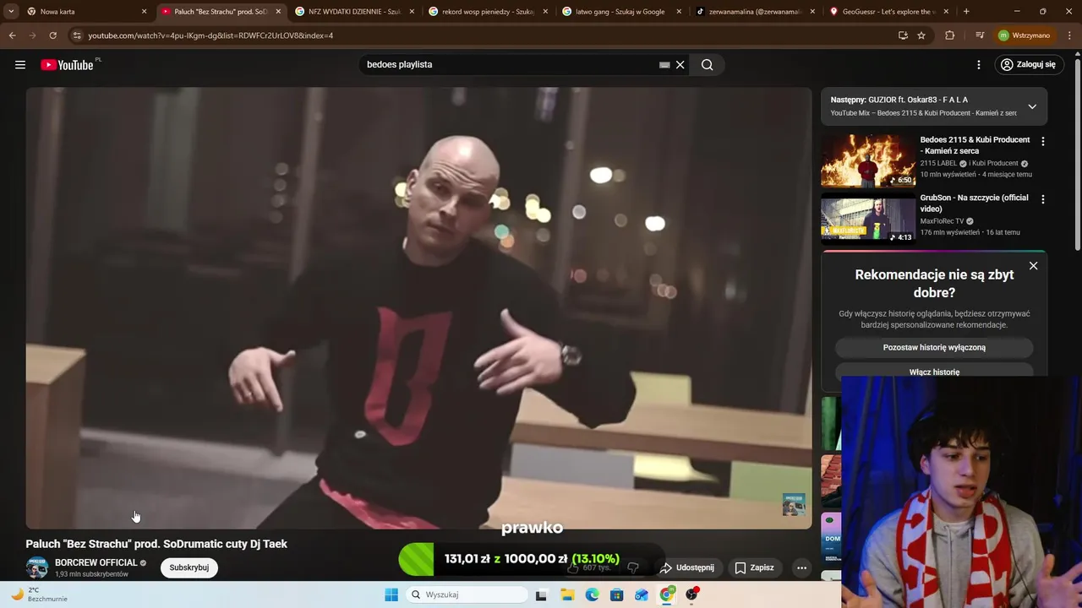Bookmark this page with the star icon

921,35
